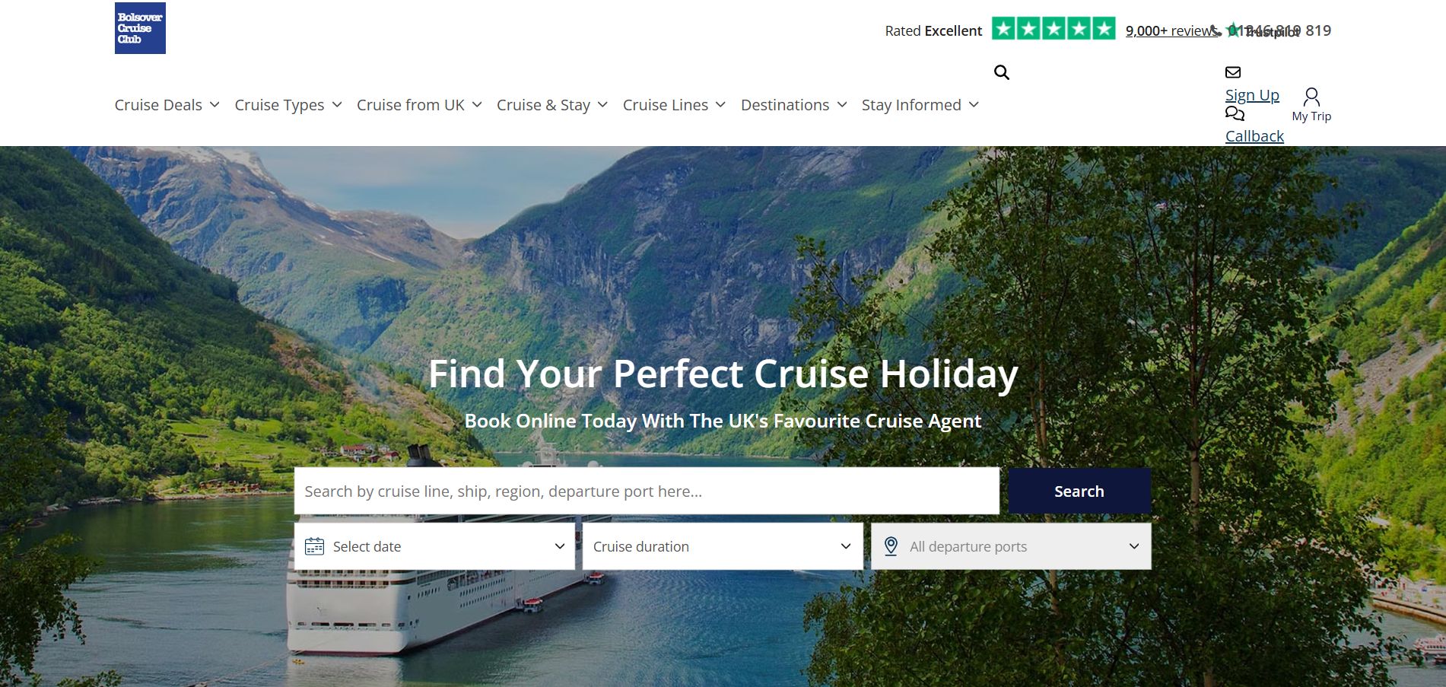This screenshot has height=687, width=1446.
Task: Click the Trustpilot five-star rating
Action: [x=1054, y=29]
